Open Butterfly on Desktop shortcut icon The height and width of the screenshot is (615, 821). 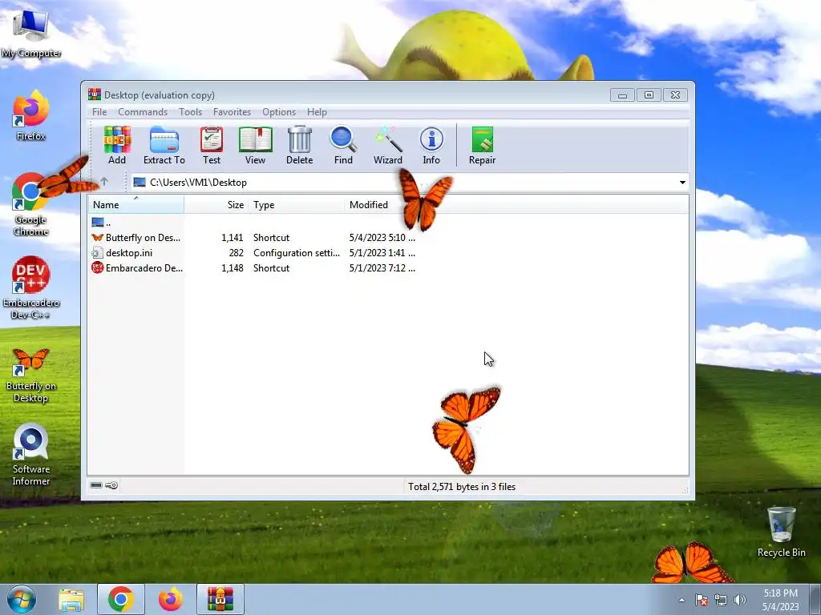(x=31, y=375)
